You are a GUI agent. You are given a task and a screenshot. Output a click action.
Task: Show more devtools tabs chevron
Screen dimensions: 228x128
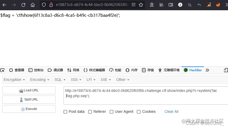coord(207,70)
